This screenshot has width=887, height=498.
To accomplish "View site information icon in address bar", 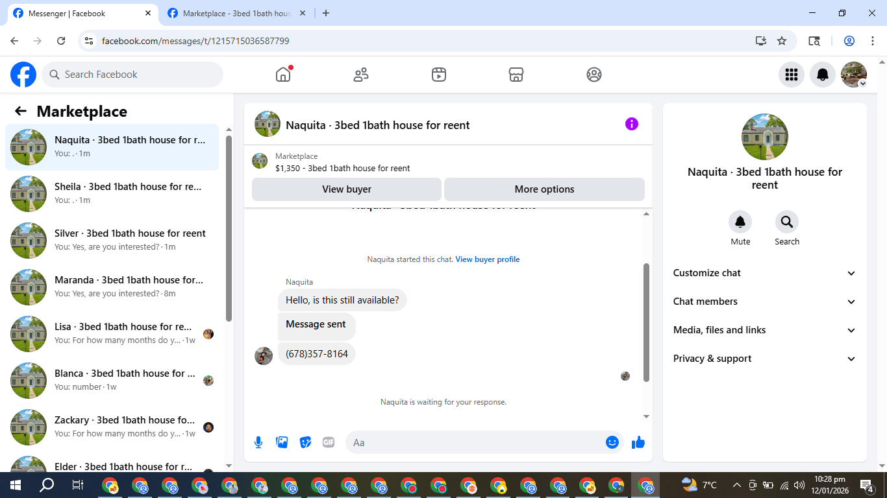I will click(90, 41).
